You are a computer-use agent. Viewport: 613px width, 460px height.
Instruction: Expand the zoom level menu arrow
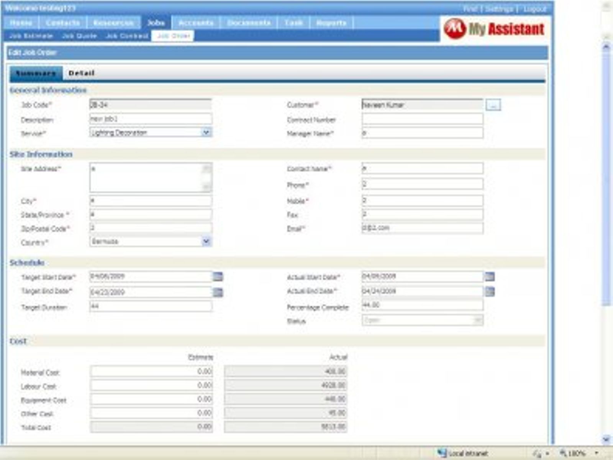click(597, 453)
